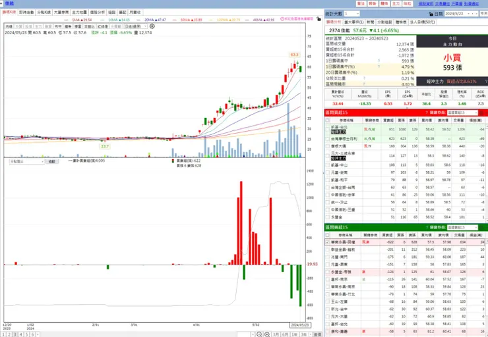488x337 pixels.
Task: Open the 到價通知 link
Action: coord(472,4)
